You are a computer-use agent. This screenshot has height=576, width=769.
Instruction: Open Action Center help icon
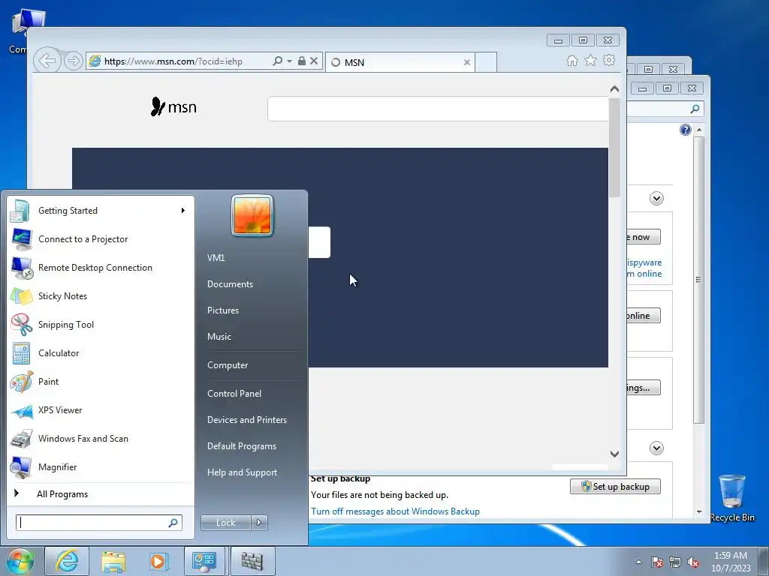686,129
